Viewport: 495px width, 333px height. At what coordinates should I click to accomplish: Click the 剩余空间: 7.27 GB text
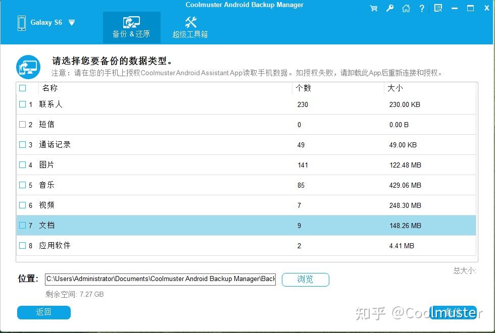(75, 294)
